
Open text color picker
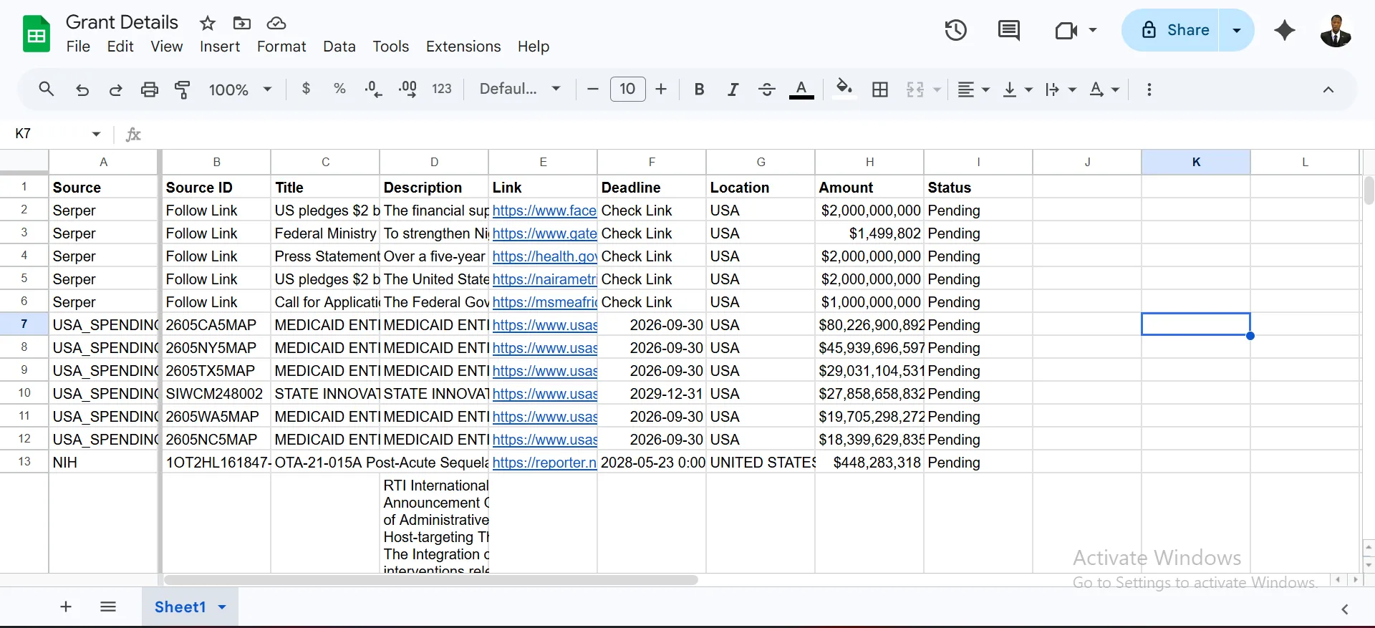click(801, 90)
